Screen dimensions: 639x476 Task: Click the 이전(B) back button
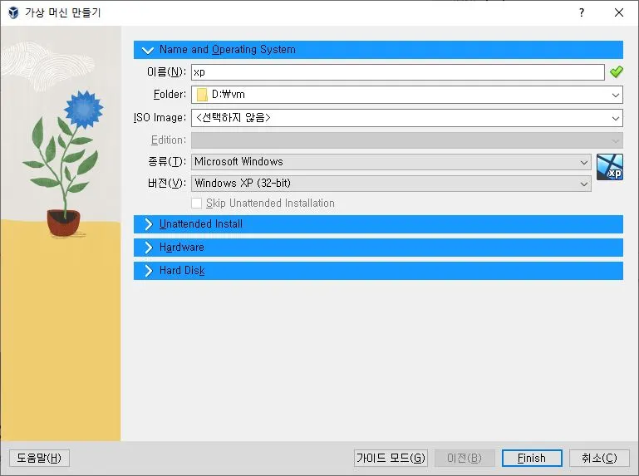(465, 458)
